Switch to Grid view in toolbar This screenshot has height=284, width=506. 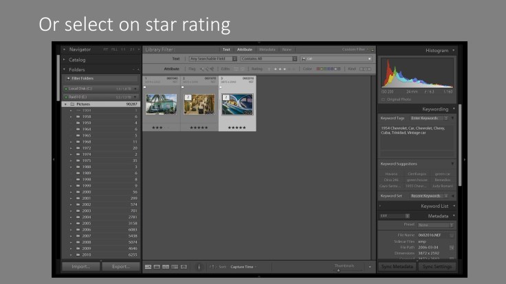148,266
